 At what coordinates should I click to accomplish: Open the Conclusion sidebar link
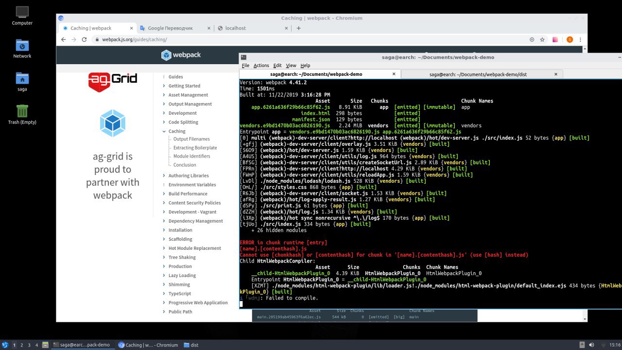point(185,165)
